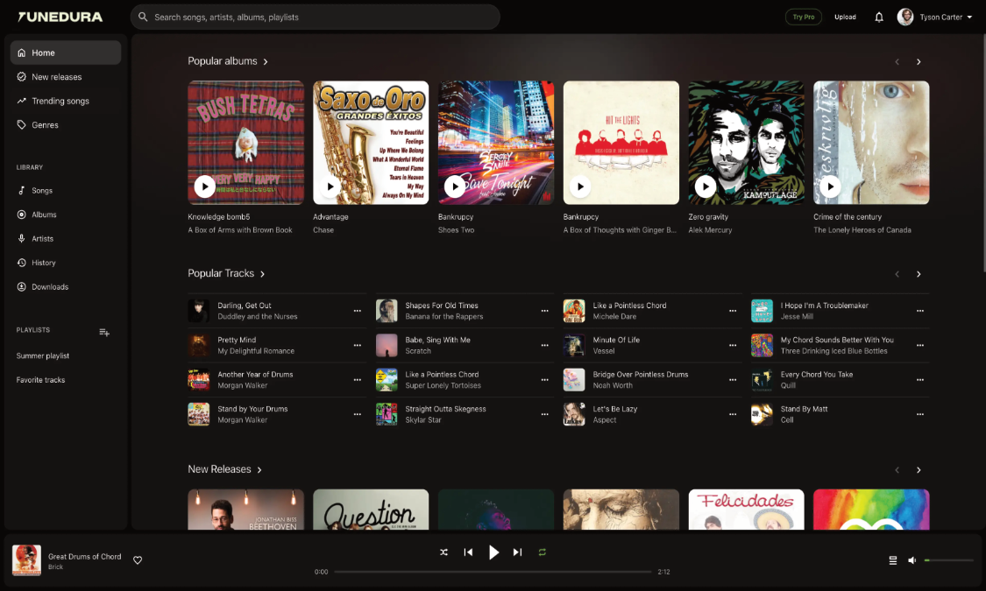Image resolution: width=986 pixels, height=591 pixels.
Task: Mute the volume speaker icon
Action: click(x=912, y=560)
